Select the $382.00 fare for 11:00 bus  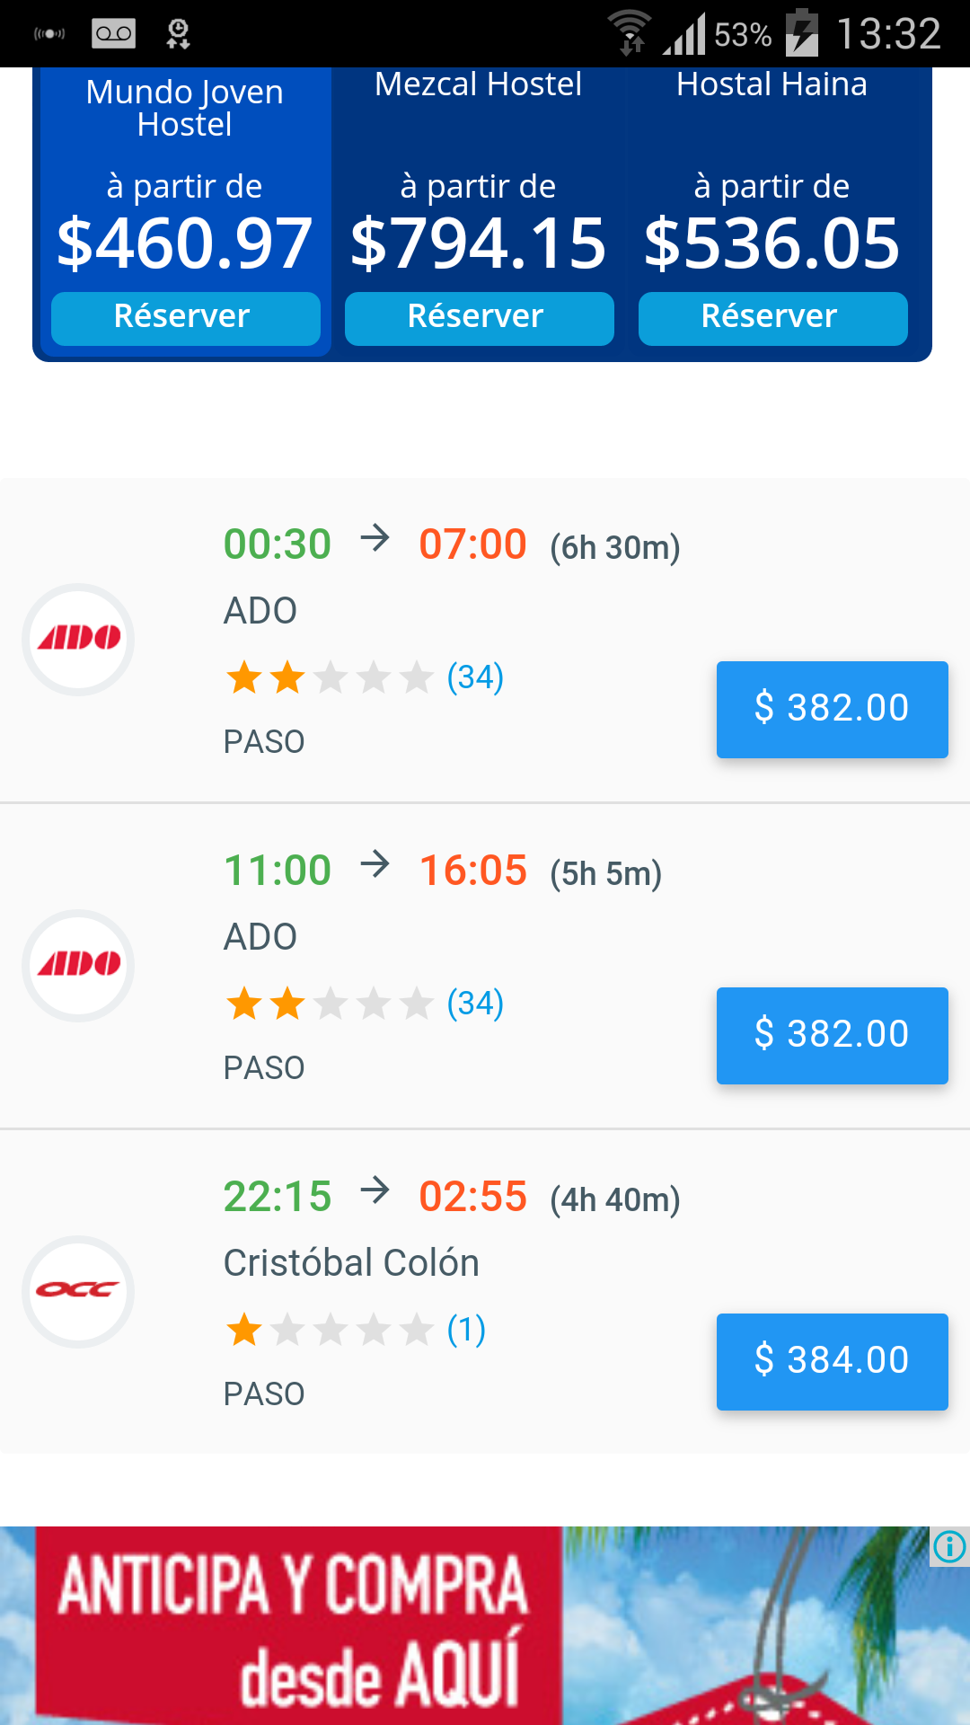click(x=832, y=1035)
